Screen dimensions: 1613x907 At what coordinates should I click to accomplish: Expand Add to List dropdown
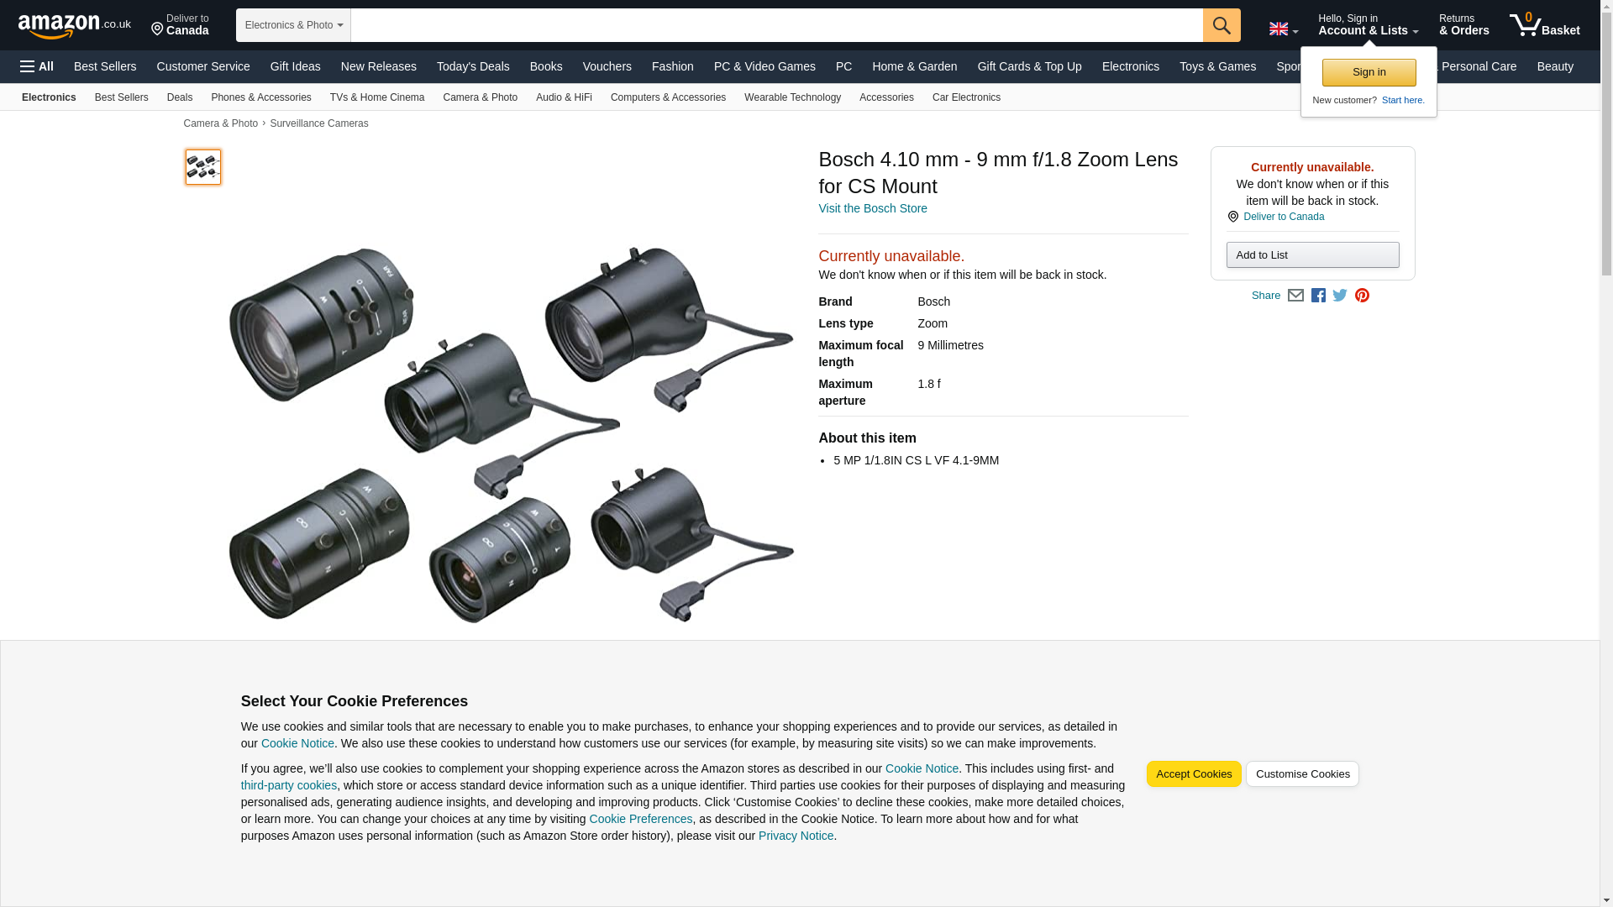coord(1311,255)
